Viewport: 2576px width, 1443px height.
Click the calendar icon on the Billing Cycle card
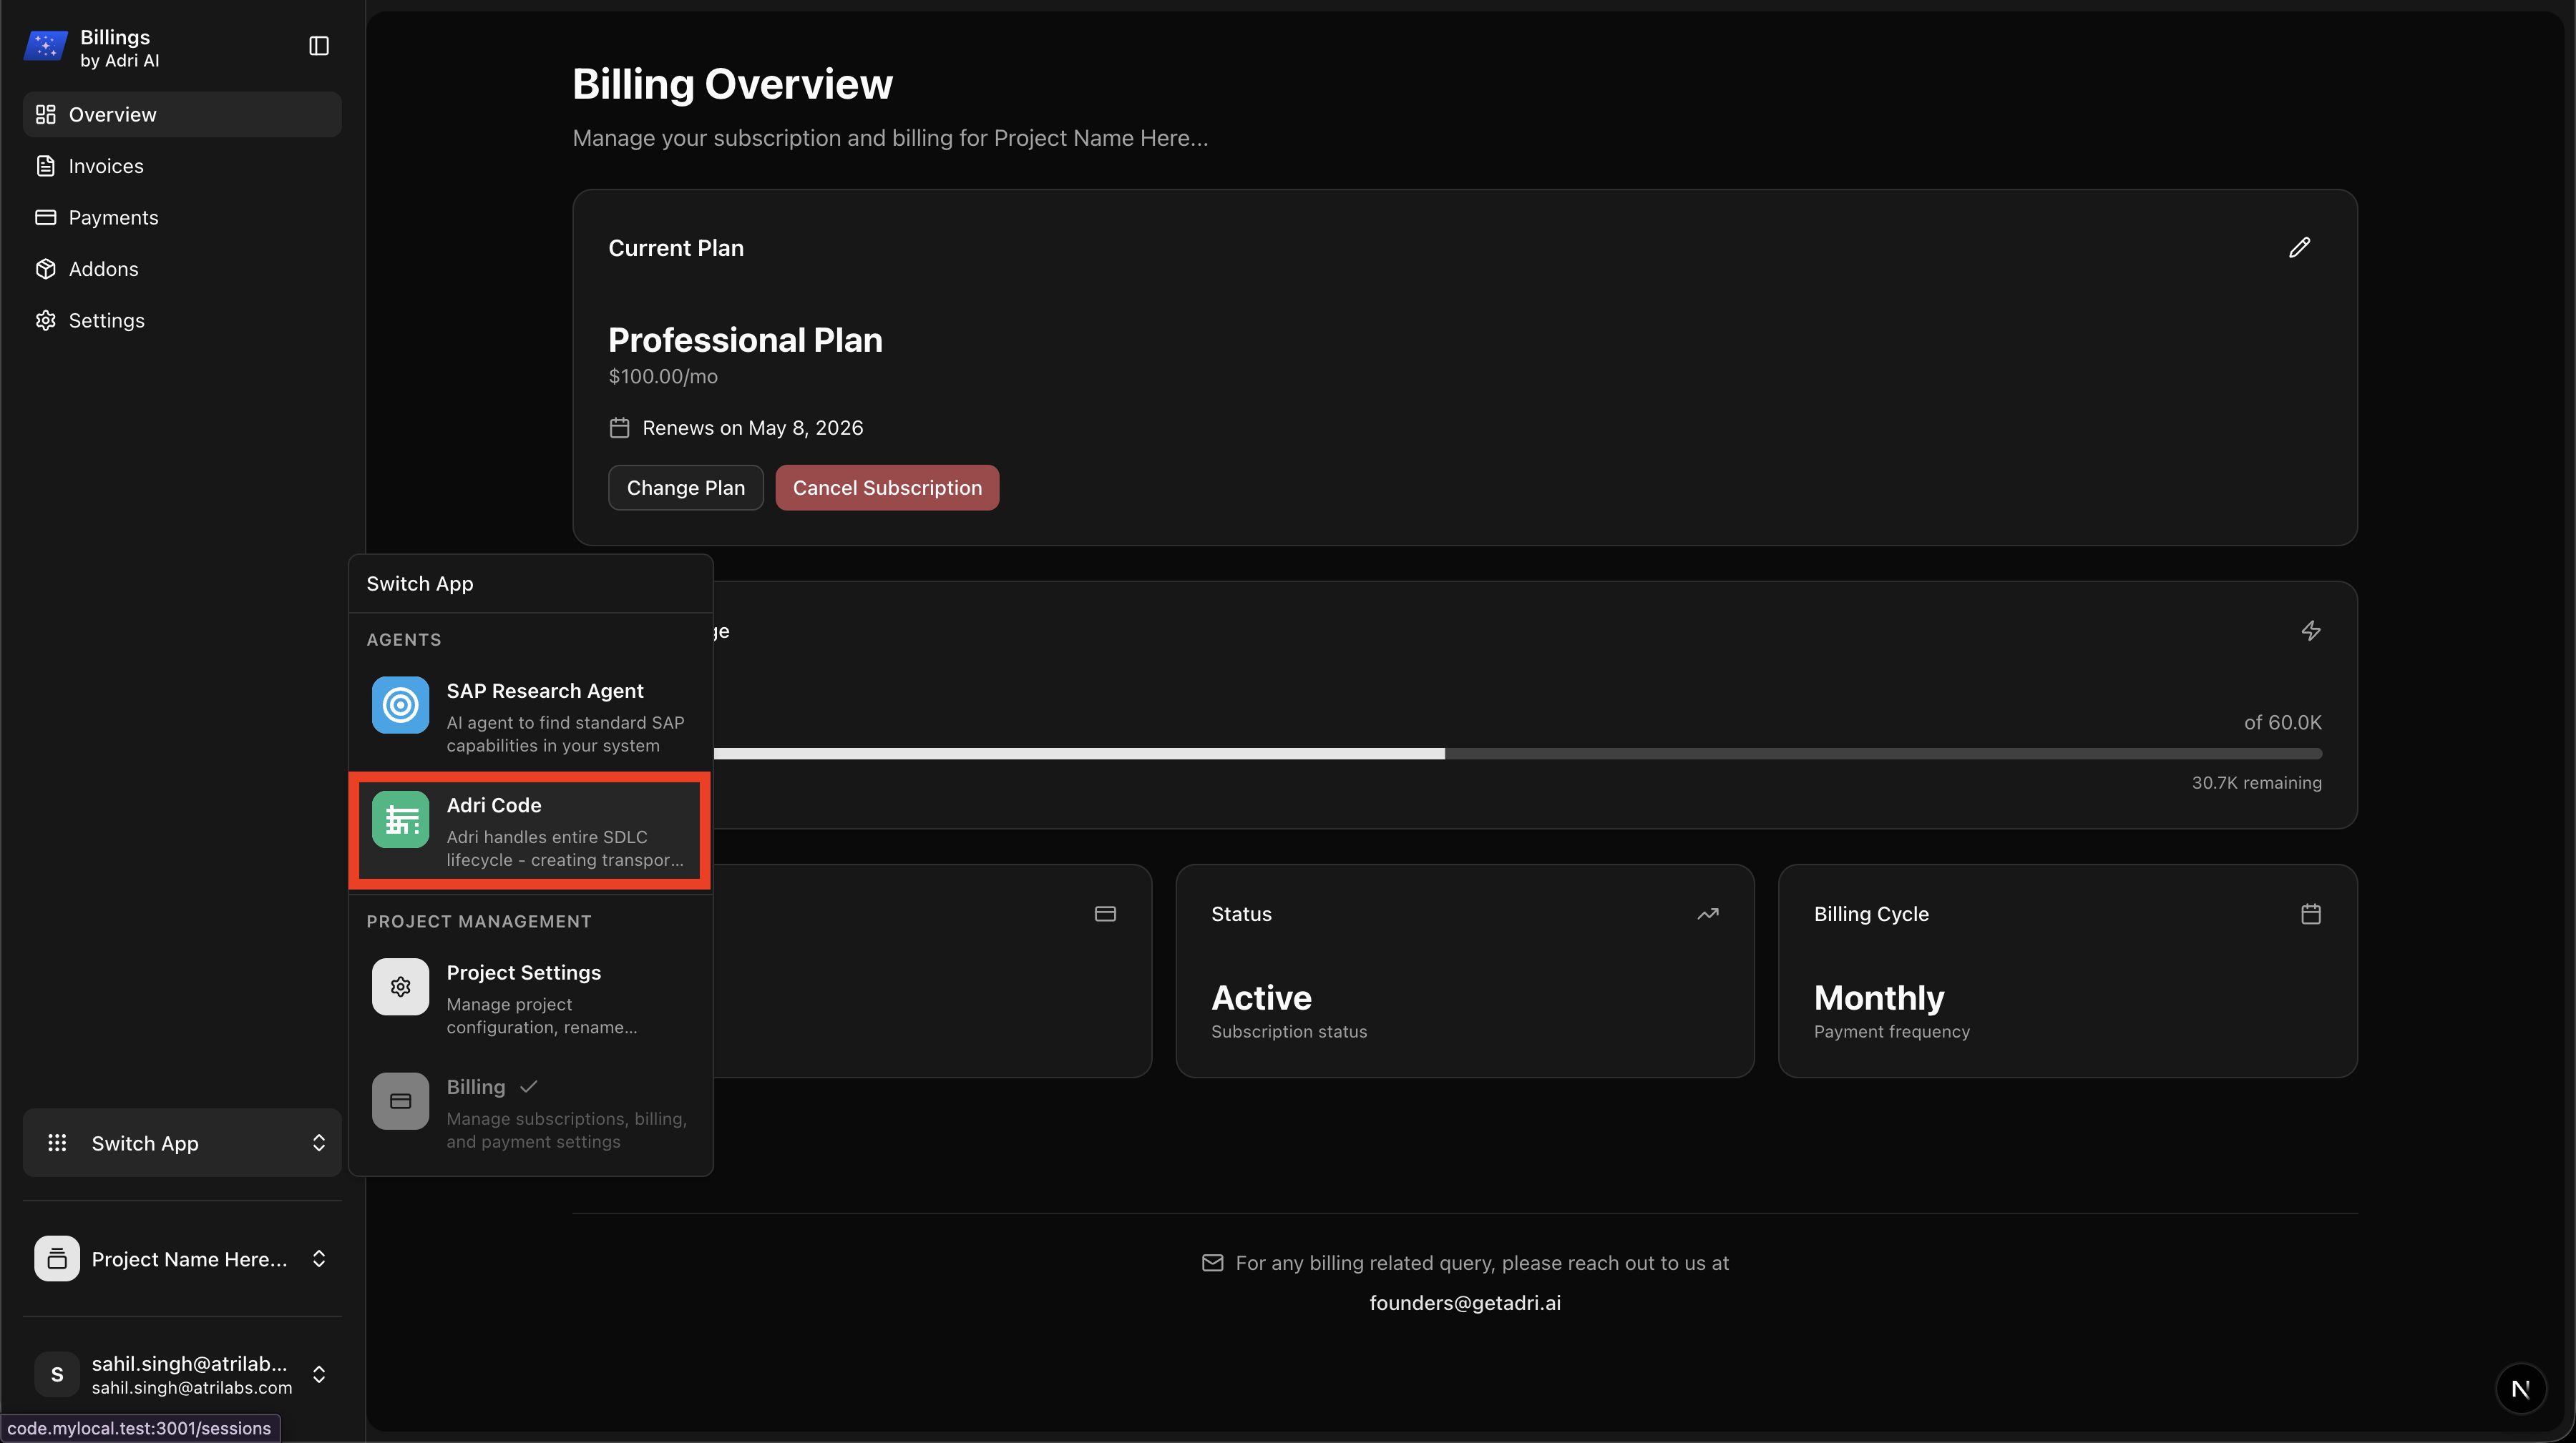2311,913
